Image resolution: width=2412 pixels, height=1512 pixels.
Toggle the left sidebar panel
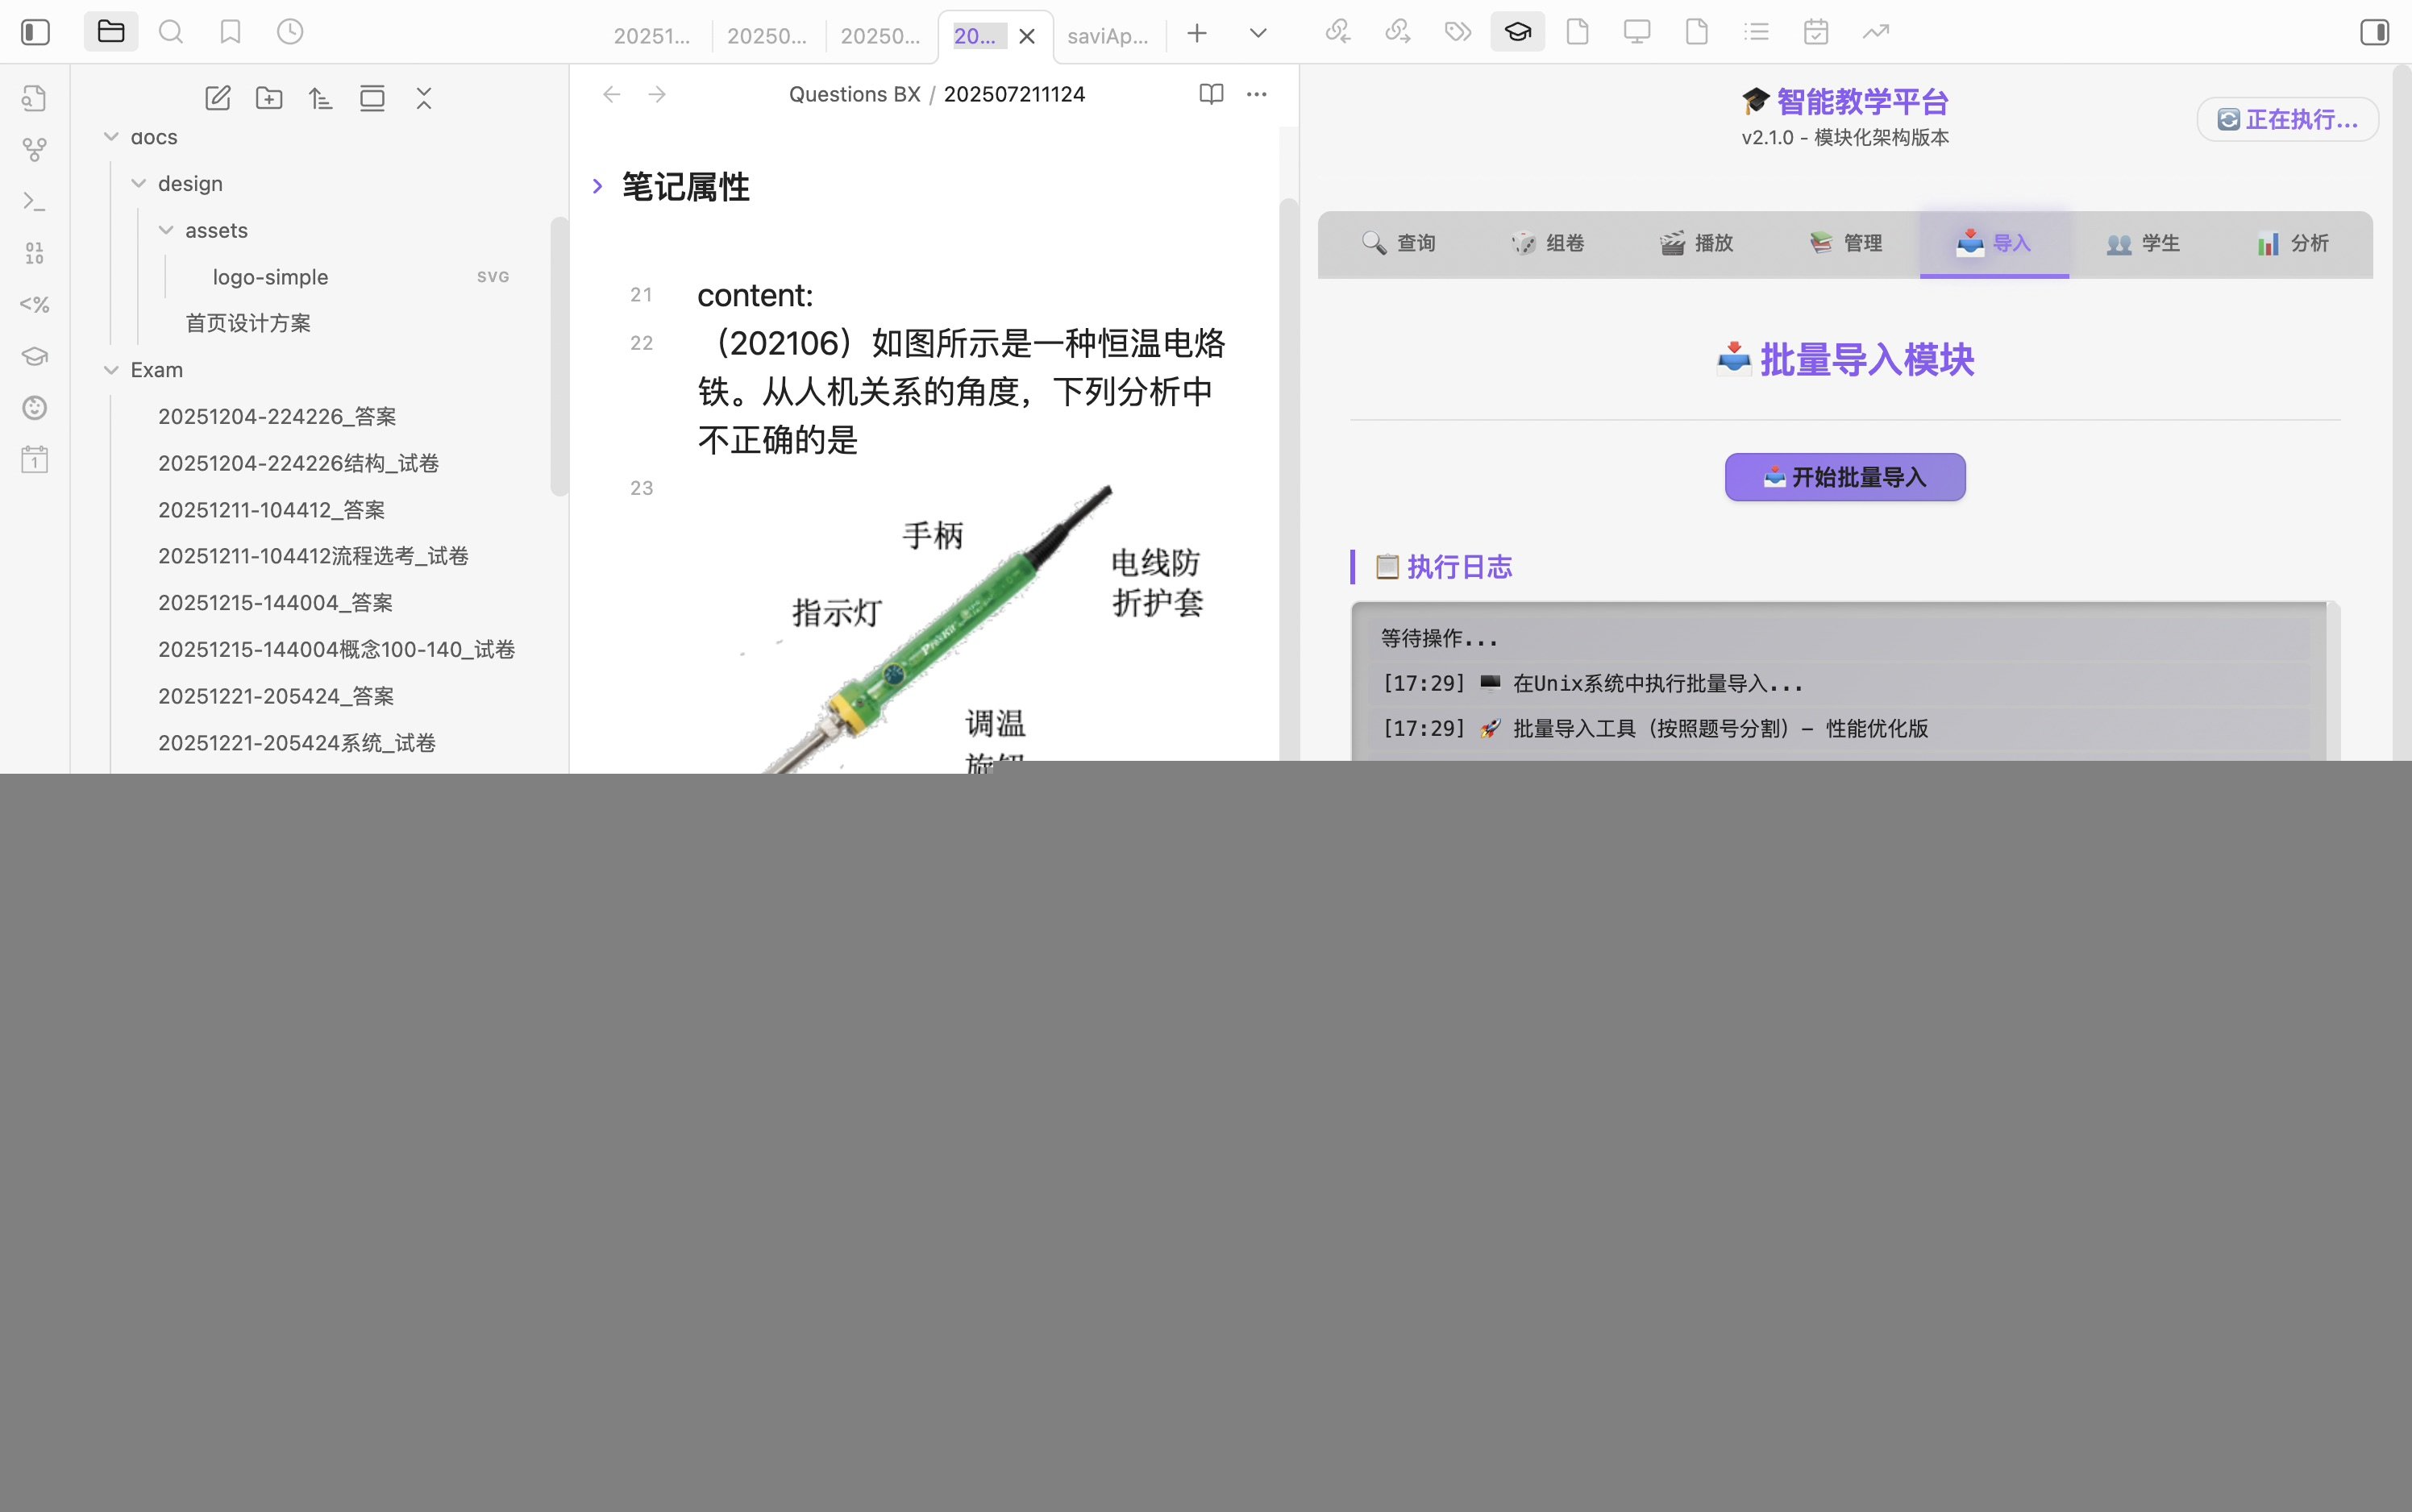pyautogui.click(x=35, y=32)
